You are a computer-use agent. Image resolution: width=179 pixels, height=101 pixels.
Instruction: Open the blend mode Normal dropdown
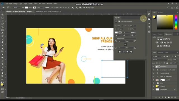160,60
